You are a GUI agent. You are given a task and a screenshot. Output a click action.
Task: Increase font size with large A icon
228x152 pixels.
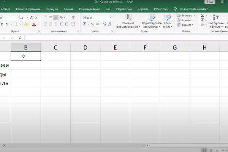click(x=32, y=18)
